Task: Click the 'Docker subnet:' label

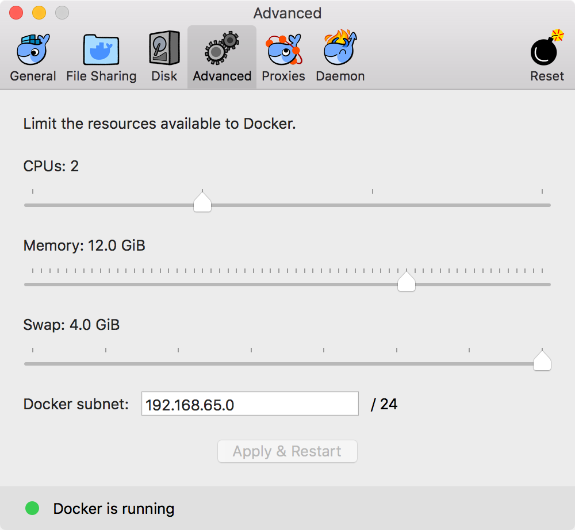Action: [76, 404]
